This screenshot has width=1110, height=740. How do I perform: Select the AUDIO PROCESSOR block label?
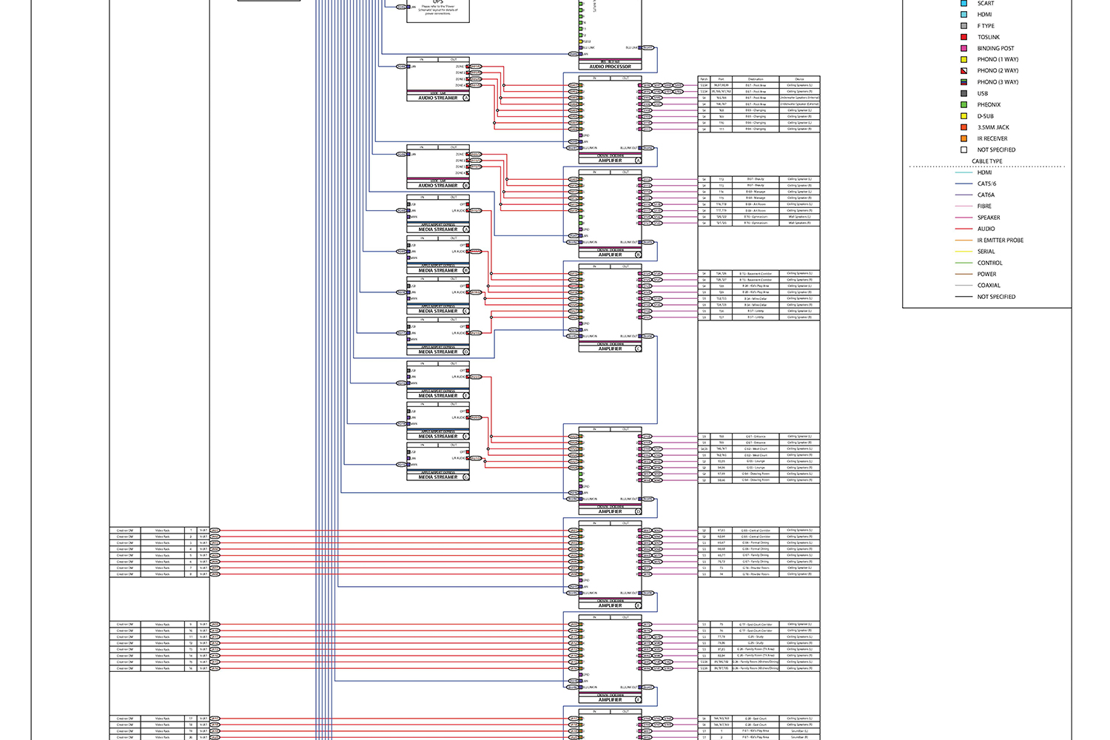(x=610, y=67)
